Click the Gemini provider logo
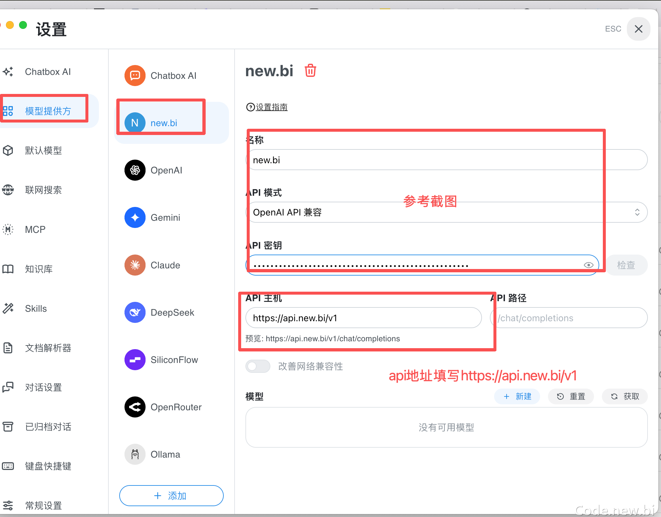The image size is (661, 517). click(135, 217)
